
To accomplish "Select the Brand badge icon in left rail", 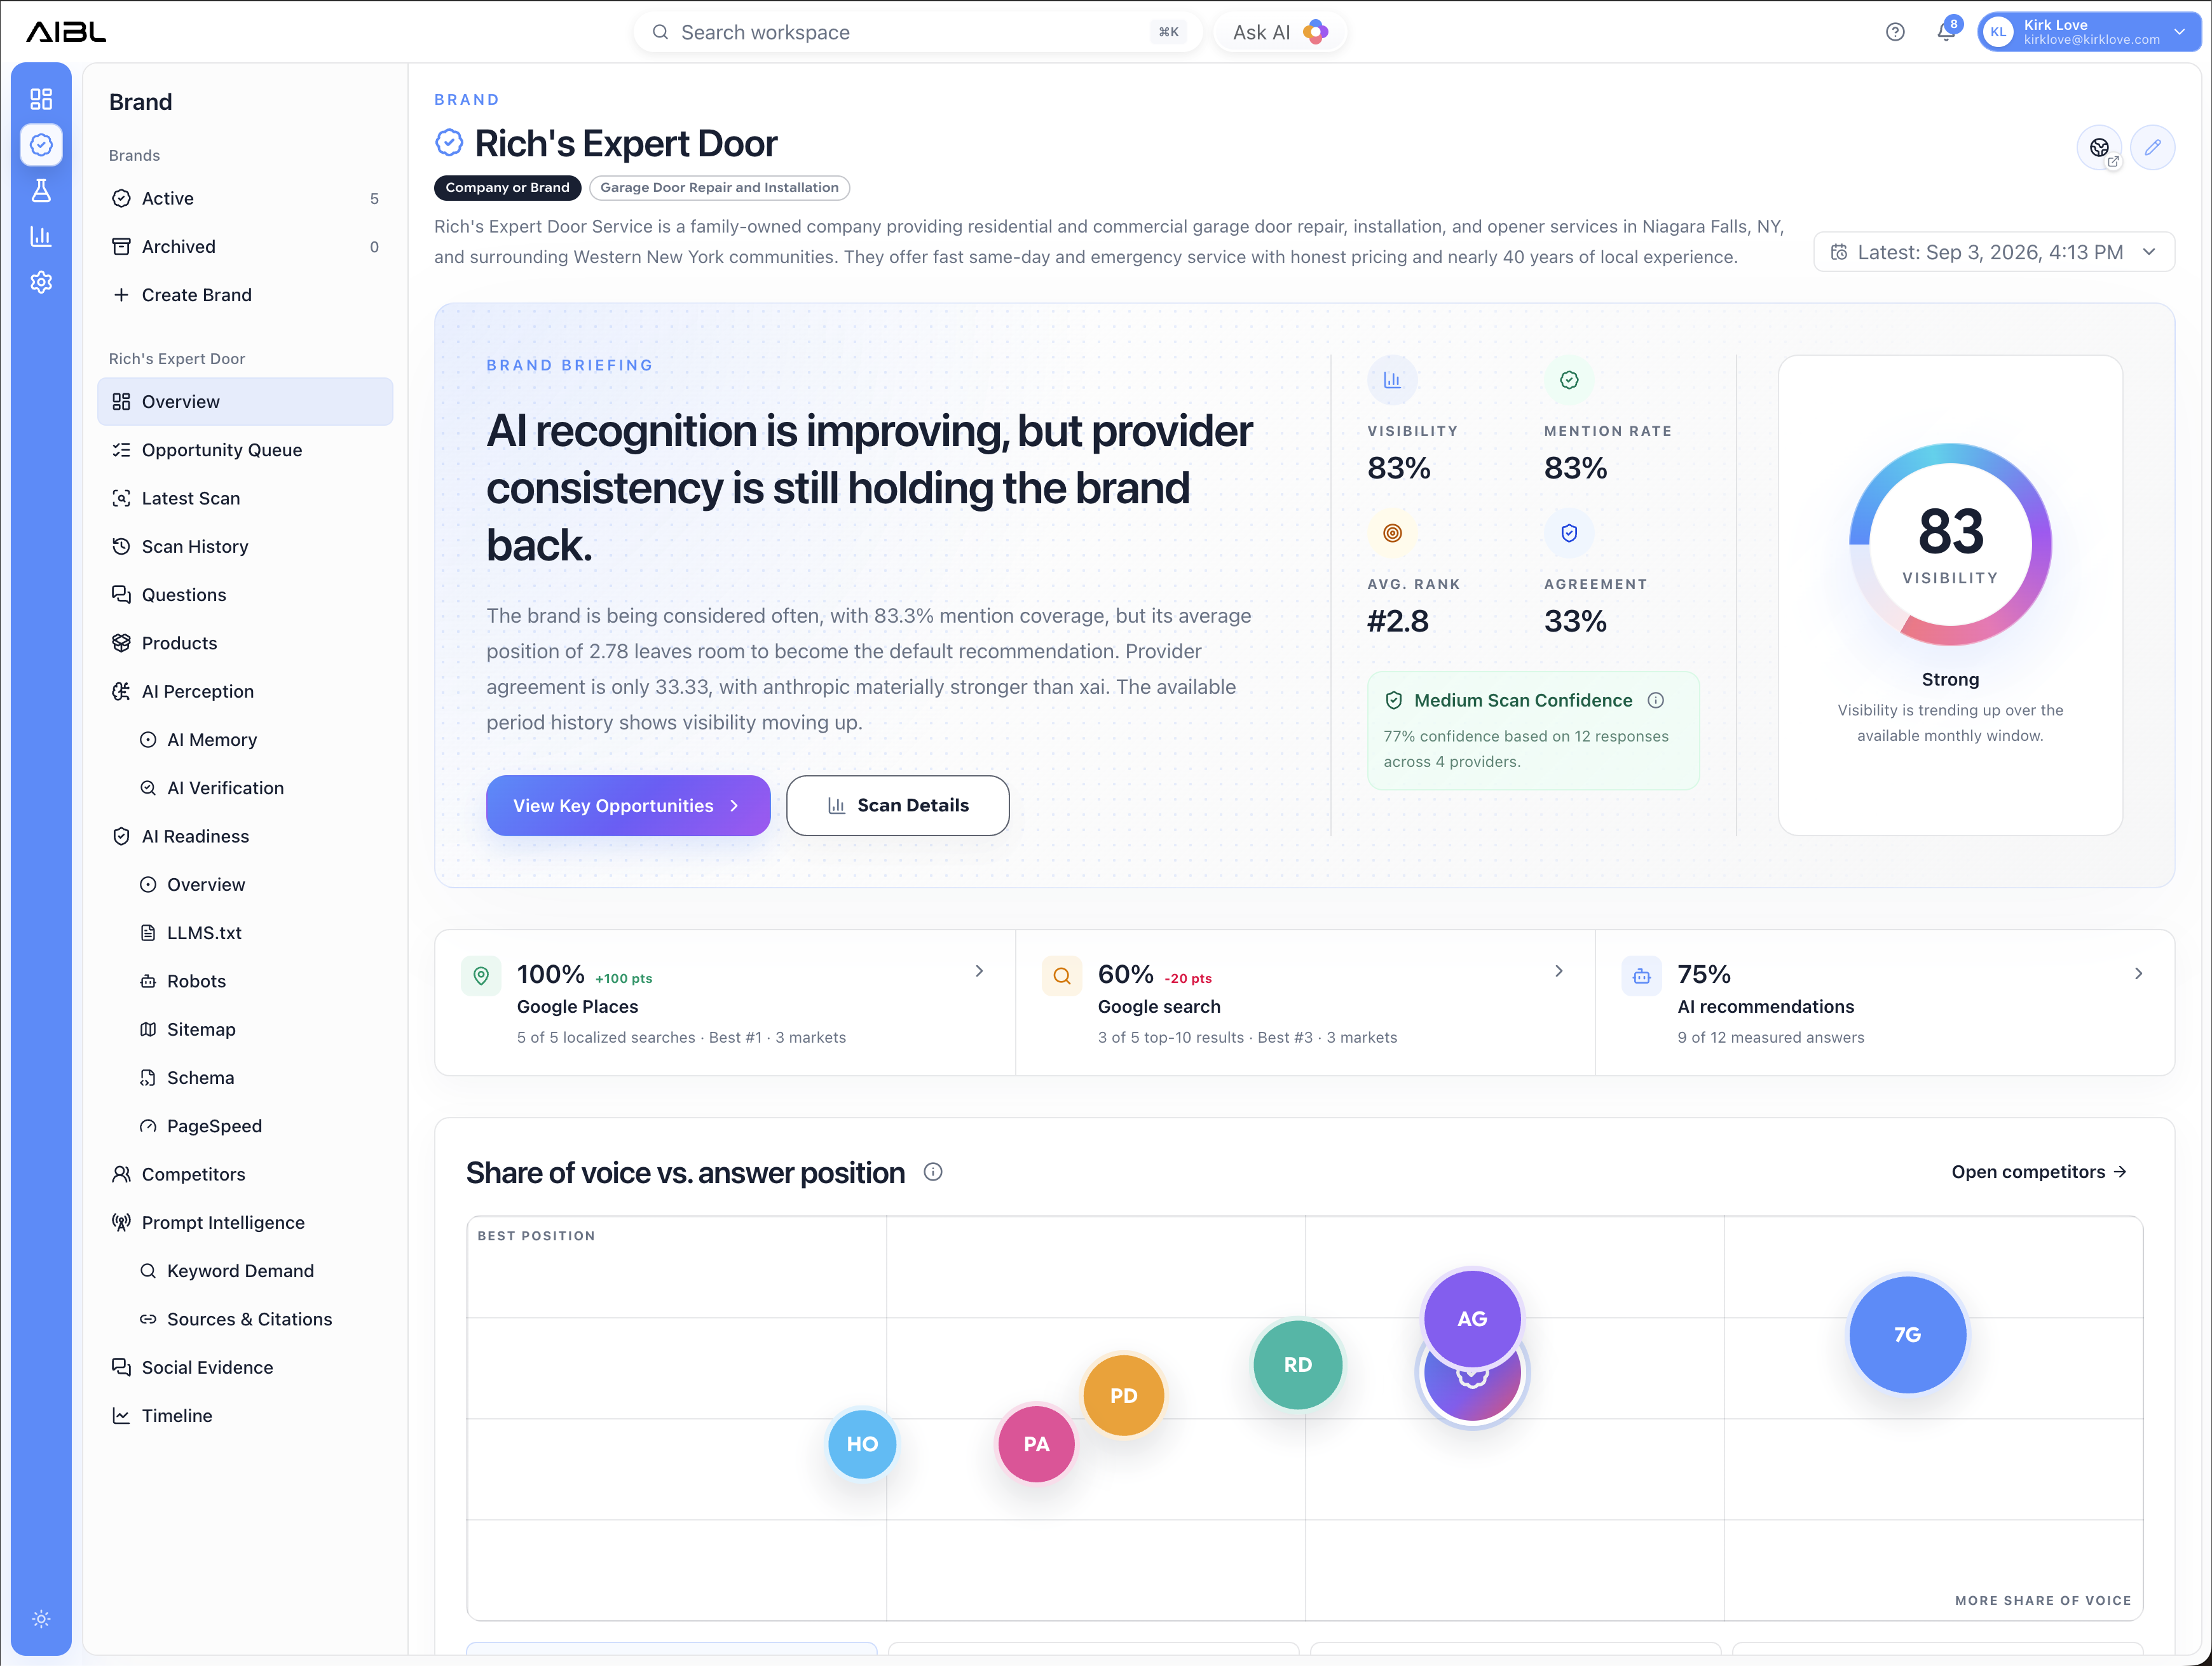I will 41,145.
